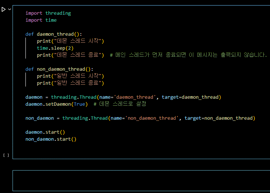The height and width of the screenshot is (193, 270).
Task: Run the cell with the play icon
Action: (x=3, y=9)
